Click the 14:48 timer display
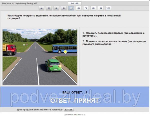 pyautogui.click(x=74, y=3)
